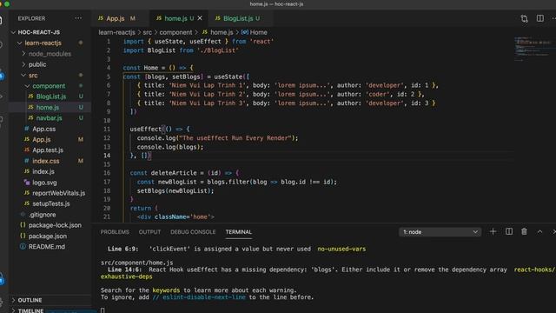Split the editor to the right
This screenshot has width=556, height=313.
540,18
